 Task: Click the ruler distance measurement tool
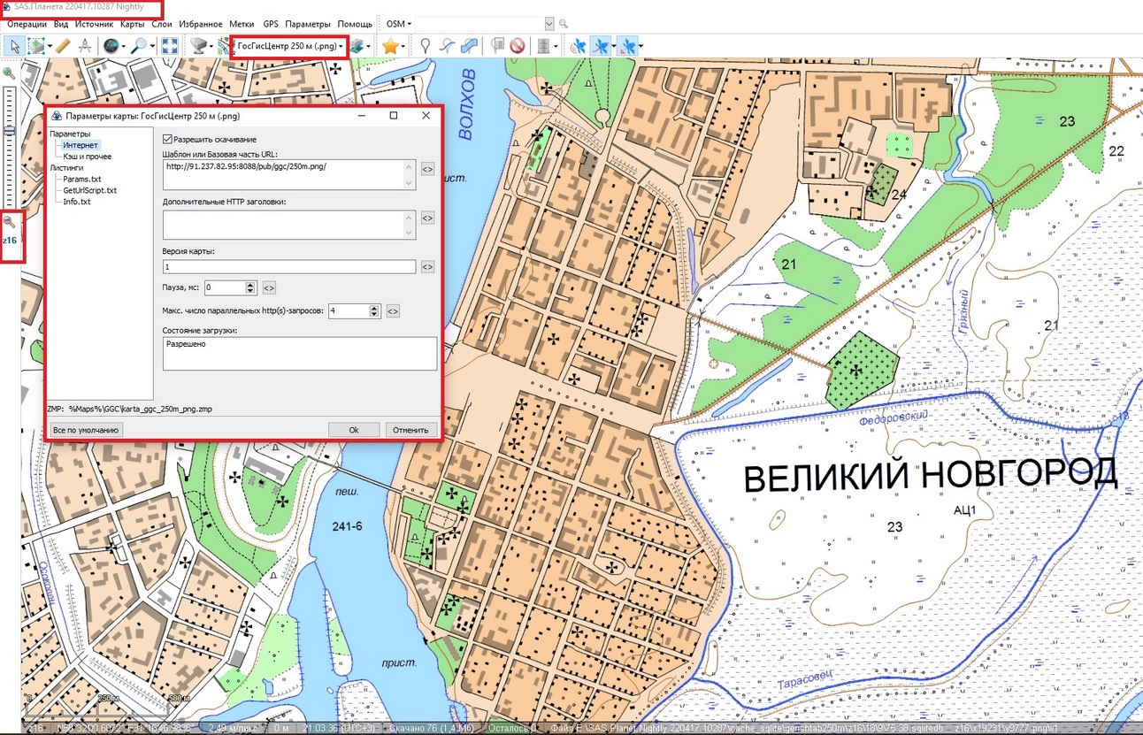coord(63,46)
